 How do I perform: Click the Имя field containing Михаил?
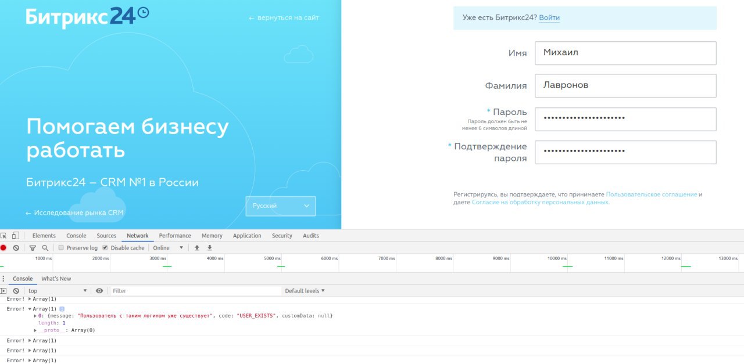pos(625,53)
